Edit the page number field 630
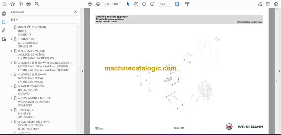The width and height of the screenshot is (281, 135). point(107,4)
